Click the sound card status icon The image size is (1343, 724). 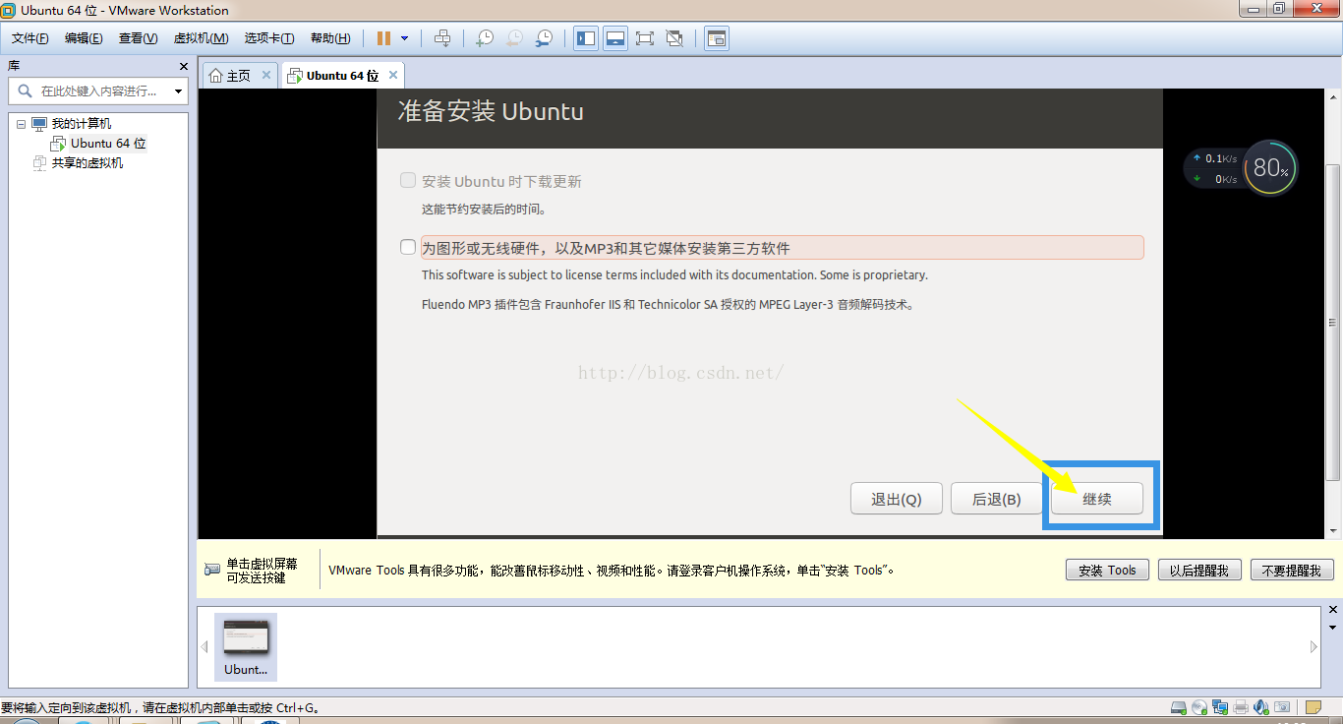pyautogui.click(x=1261, y=707)
